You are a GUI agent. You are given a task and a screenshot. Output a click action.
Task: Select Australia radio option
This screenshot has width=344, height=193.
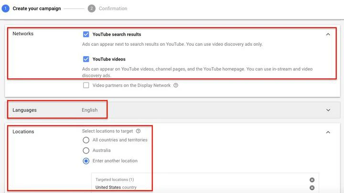click(86, 151)
